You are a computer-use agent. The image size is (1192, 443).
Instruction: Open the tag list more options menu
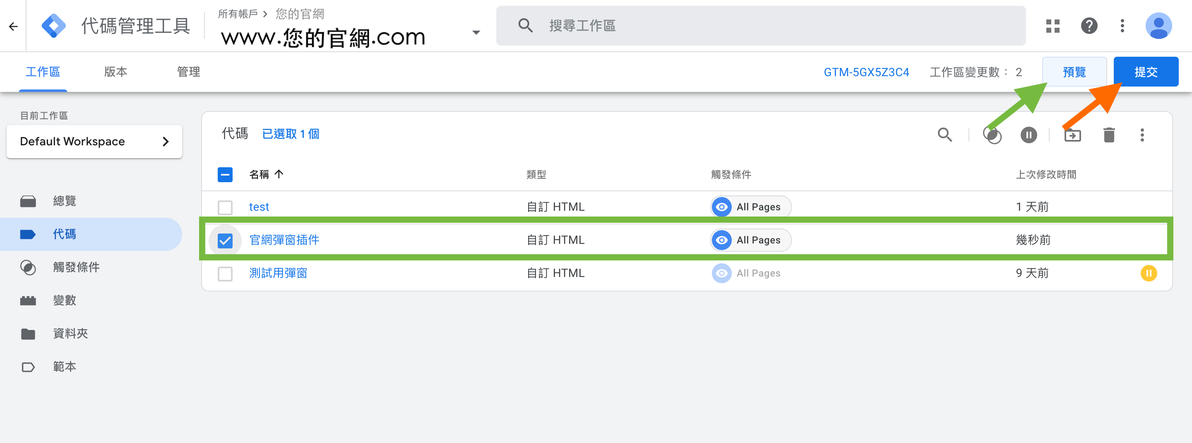1142,135
